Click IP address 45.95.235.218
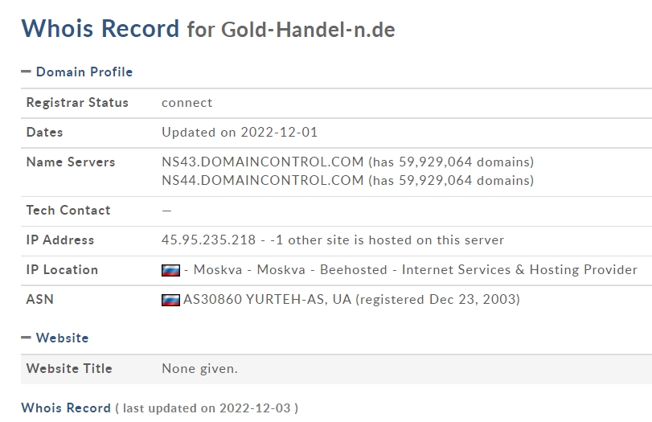652x422 pixels. pyautogui.click(x=209, y=240)
